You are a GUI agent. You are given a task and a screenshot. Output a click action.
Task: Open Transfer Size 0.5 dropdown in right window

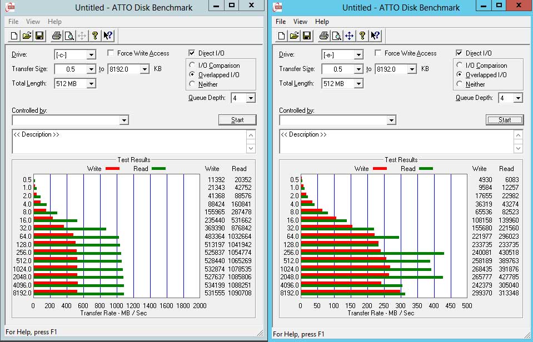point(358,69)
